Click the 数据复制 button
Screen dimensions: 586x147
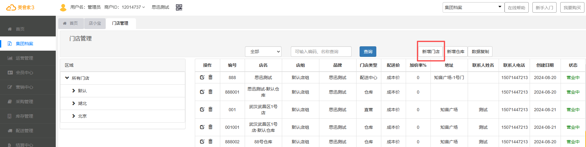pyautogui.click(x=480, y=52)
